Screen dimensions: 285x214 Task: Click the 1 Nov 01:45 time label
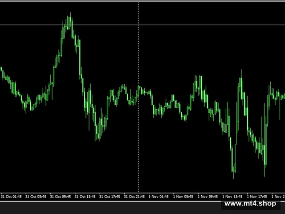159,197
